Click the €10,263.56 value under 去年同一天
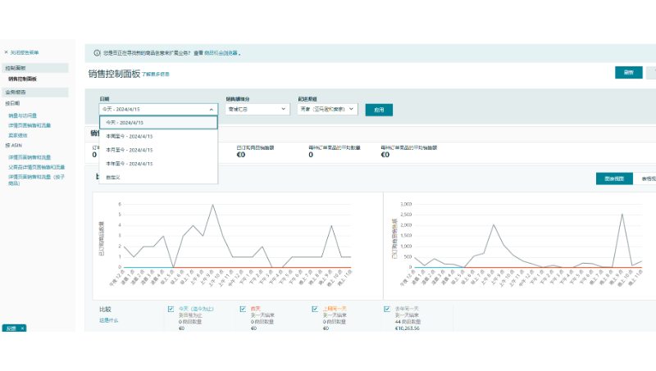 407,328
